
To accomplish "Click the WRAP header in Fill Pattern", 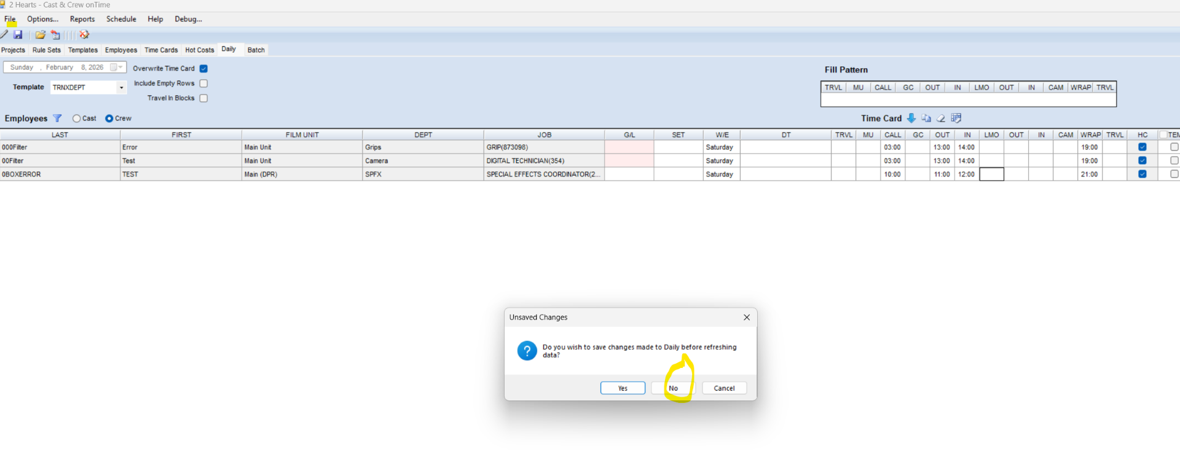I will coord(1080,88).
